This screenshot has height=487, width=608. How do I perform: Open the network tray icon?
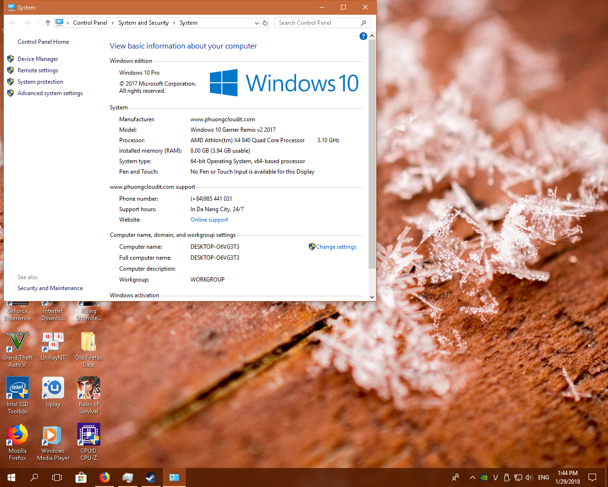pos(518,477)
